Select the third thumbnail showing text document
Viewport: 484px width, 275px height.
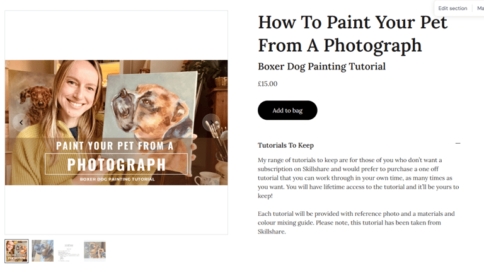pos(69,251)
